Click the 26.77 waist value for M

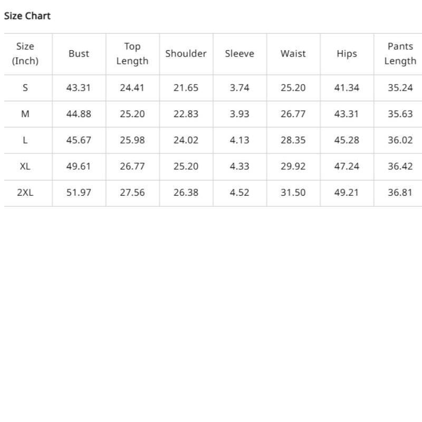coord(293,114)
